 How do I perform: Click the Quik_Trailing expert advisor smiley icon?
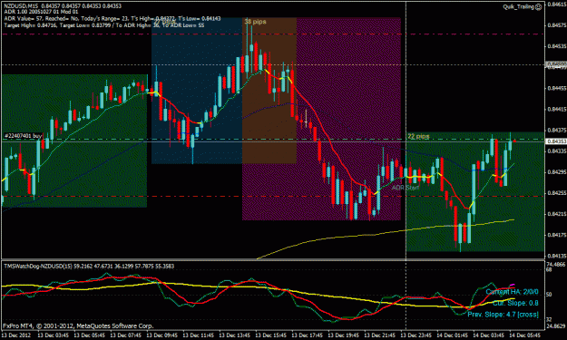[539, 6]
